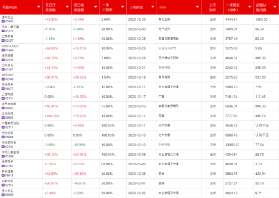Expand the 一手中签率 column dropdown
Image resolution: width=279 pixels, height=198 pixels.
tap(122, 7)
